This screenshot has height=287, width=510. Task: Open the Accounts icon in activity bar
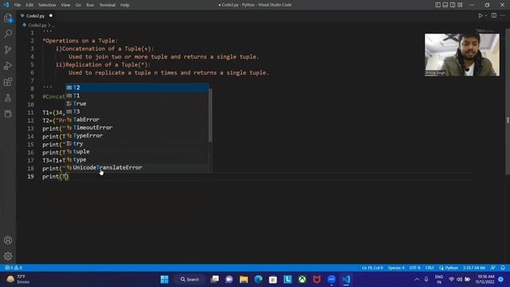(8, 240)
